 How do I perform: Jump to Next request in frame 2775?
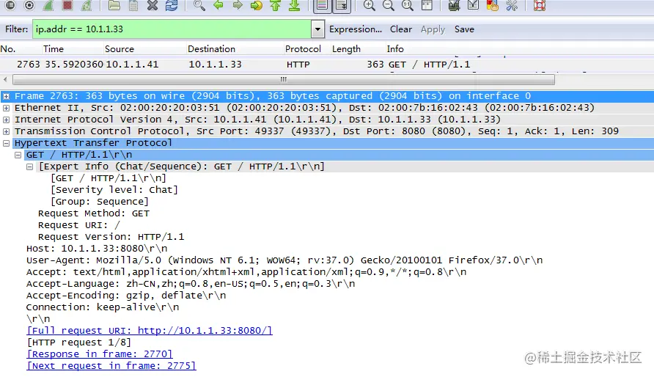[111, 366]
